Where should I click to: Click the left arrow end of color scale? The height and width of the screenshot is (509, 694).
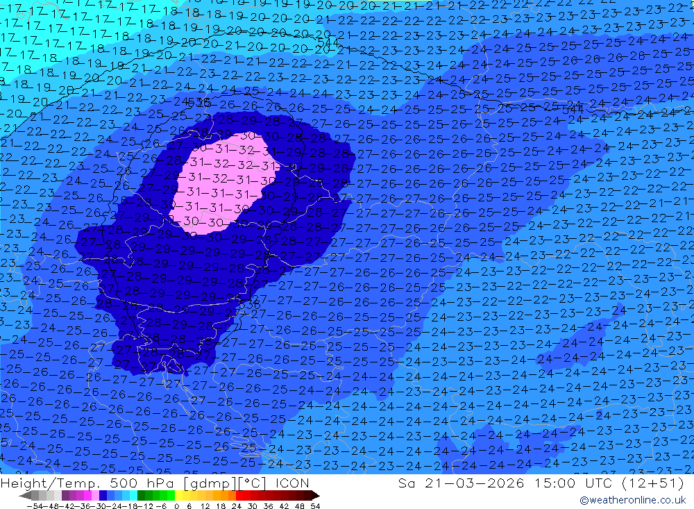[x=25, y=496]
